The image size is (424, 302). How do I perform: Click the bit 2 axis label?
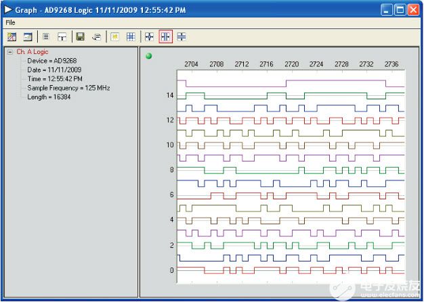(172, 245)
